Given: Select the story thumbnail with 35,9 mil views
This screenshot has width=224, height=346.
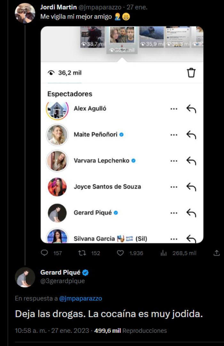Looking at the screenshot, I should pyautogui.click(x=152, y=37).
